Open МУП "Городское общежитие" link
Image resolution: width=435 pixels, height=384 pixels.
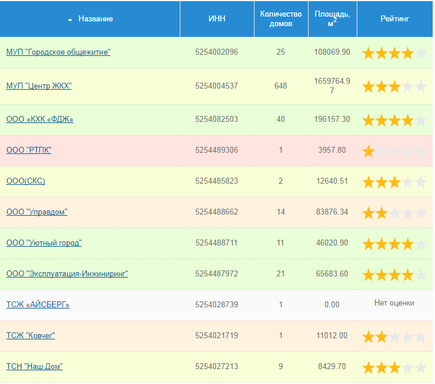[58, 52]
